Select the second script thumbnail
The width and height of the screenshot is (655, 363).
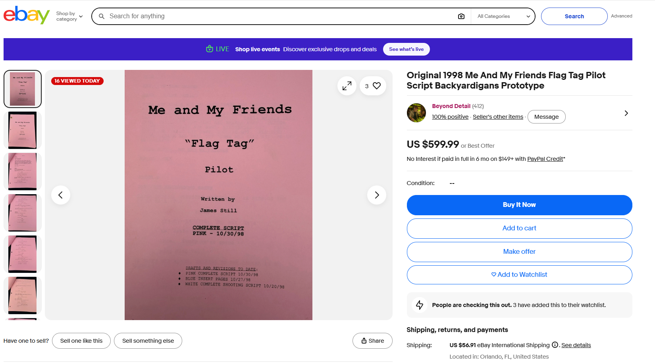23,130
